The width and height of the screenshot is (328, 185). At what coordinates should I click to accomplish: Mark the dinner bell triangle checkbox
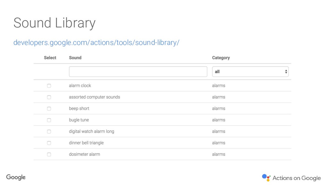click(x=49, y=143)
